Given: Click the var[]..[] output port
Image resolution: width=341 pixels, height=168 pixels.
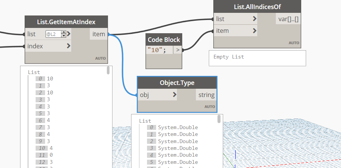Looking at the screenshot, I should pyautogui.click(x=288, y=19).
